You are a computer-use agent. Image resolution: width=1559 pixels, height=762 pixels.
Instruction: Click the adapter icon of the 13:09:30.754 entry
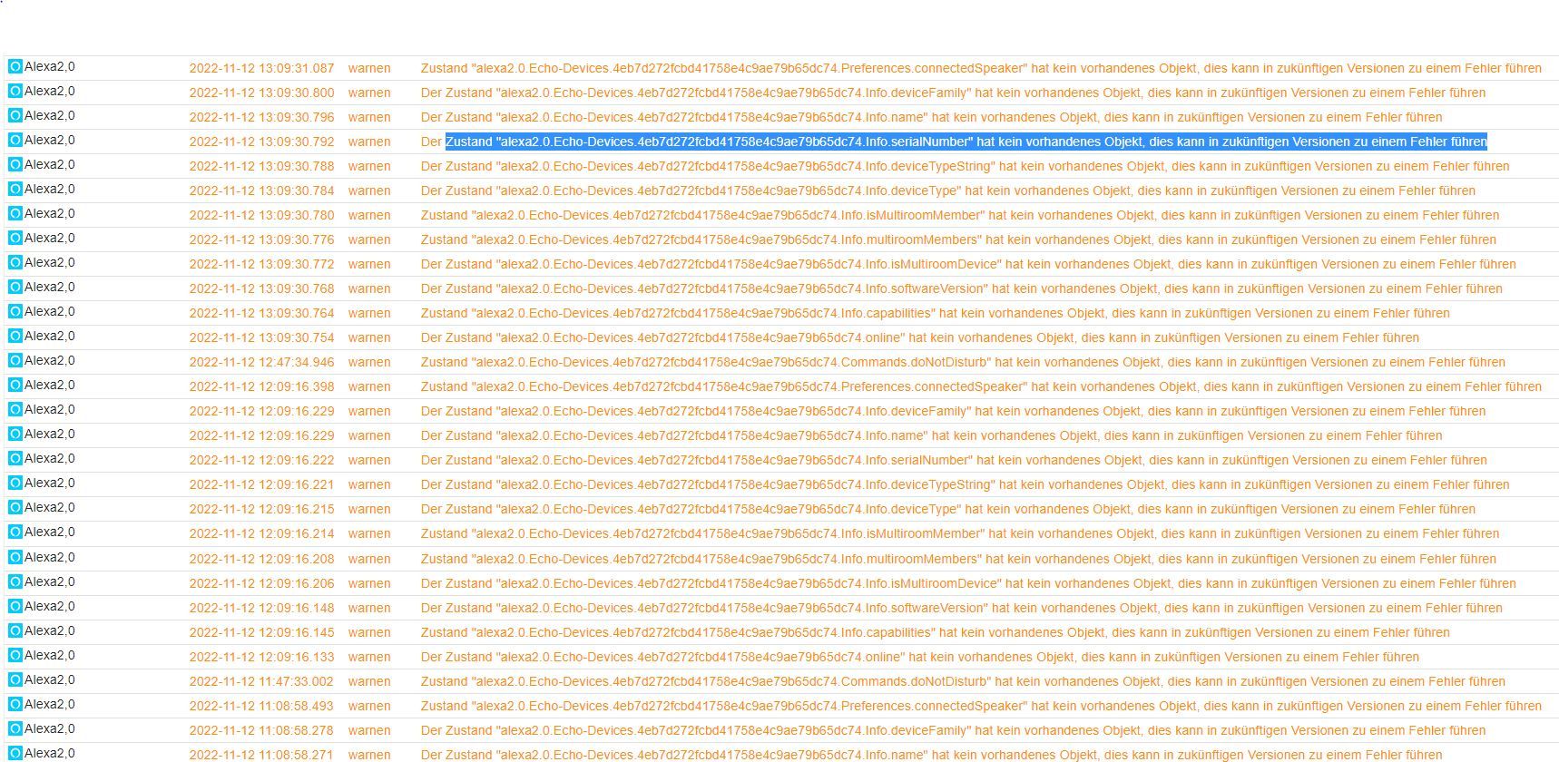15,336
